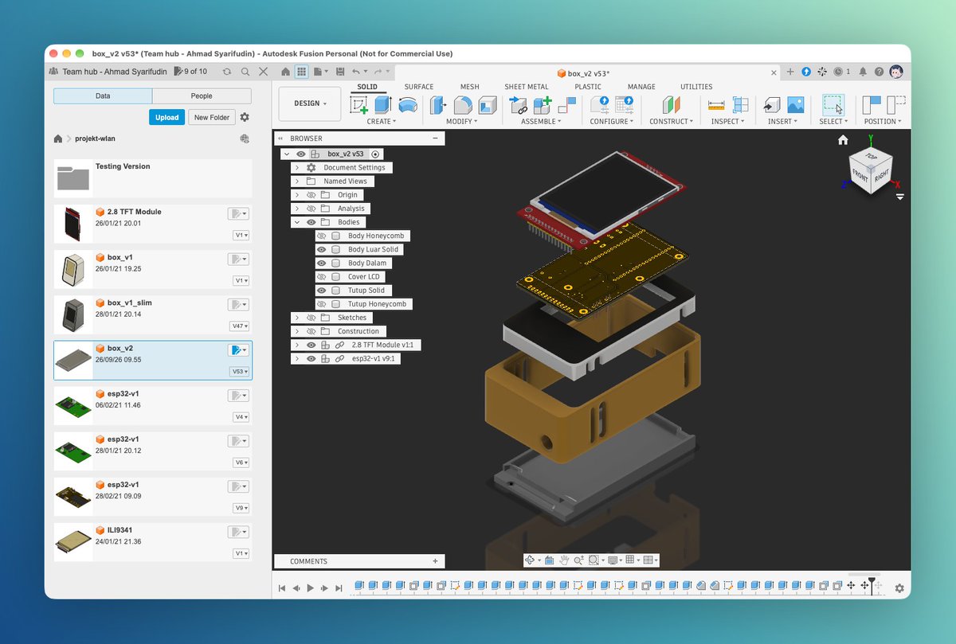Viewport: 956px width, 644px height.
Task: Toggle visibility of Body Luar Solid
Action: point(322,250)
